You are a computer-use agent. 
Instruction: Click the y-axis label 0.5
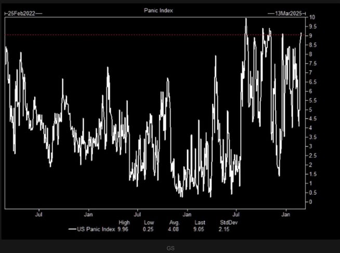point(312,193)
